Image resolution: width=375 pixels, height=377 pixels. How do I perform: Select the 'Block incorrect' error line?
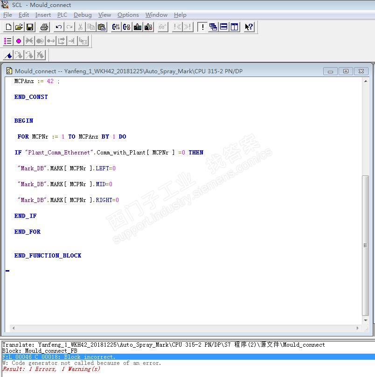pos(187,357)
